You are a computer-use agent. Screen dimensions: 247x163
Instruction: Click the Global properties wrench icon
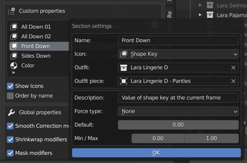(12, 112)
